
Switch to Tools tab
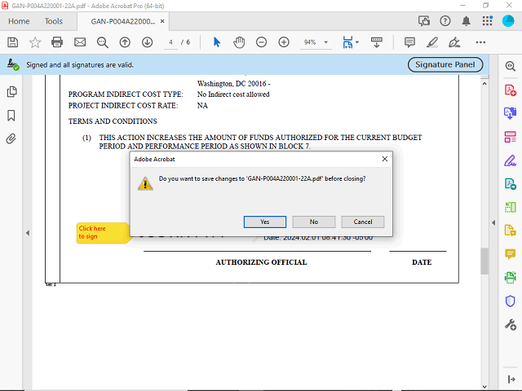coord(54,21)
